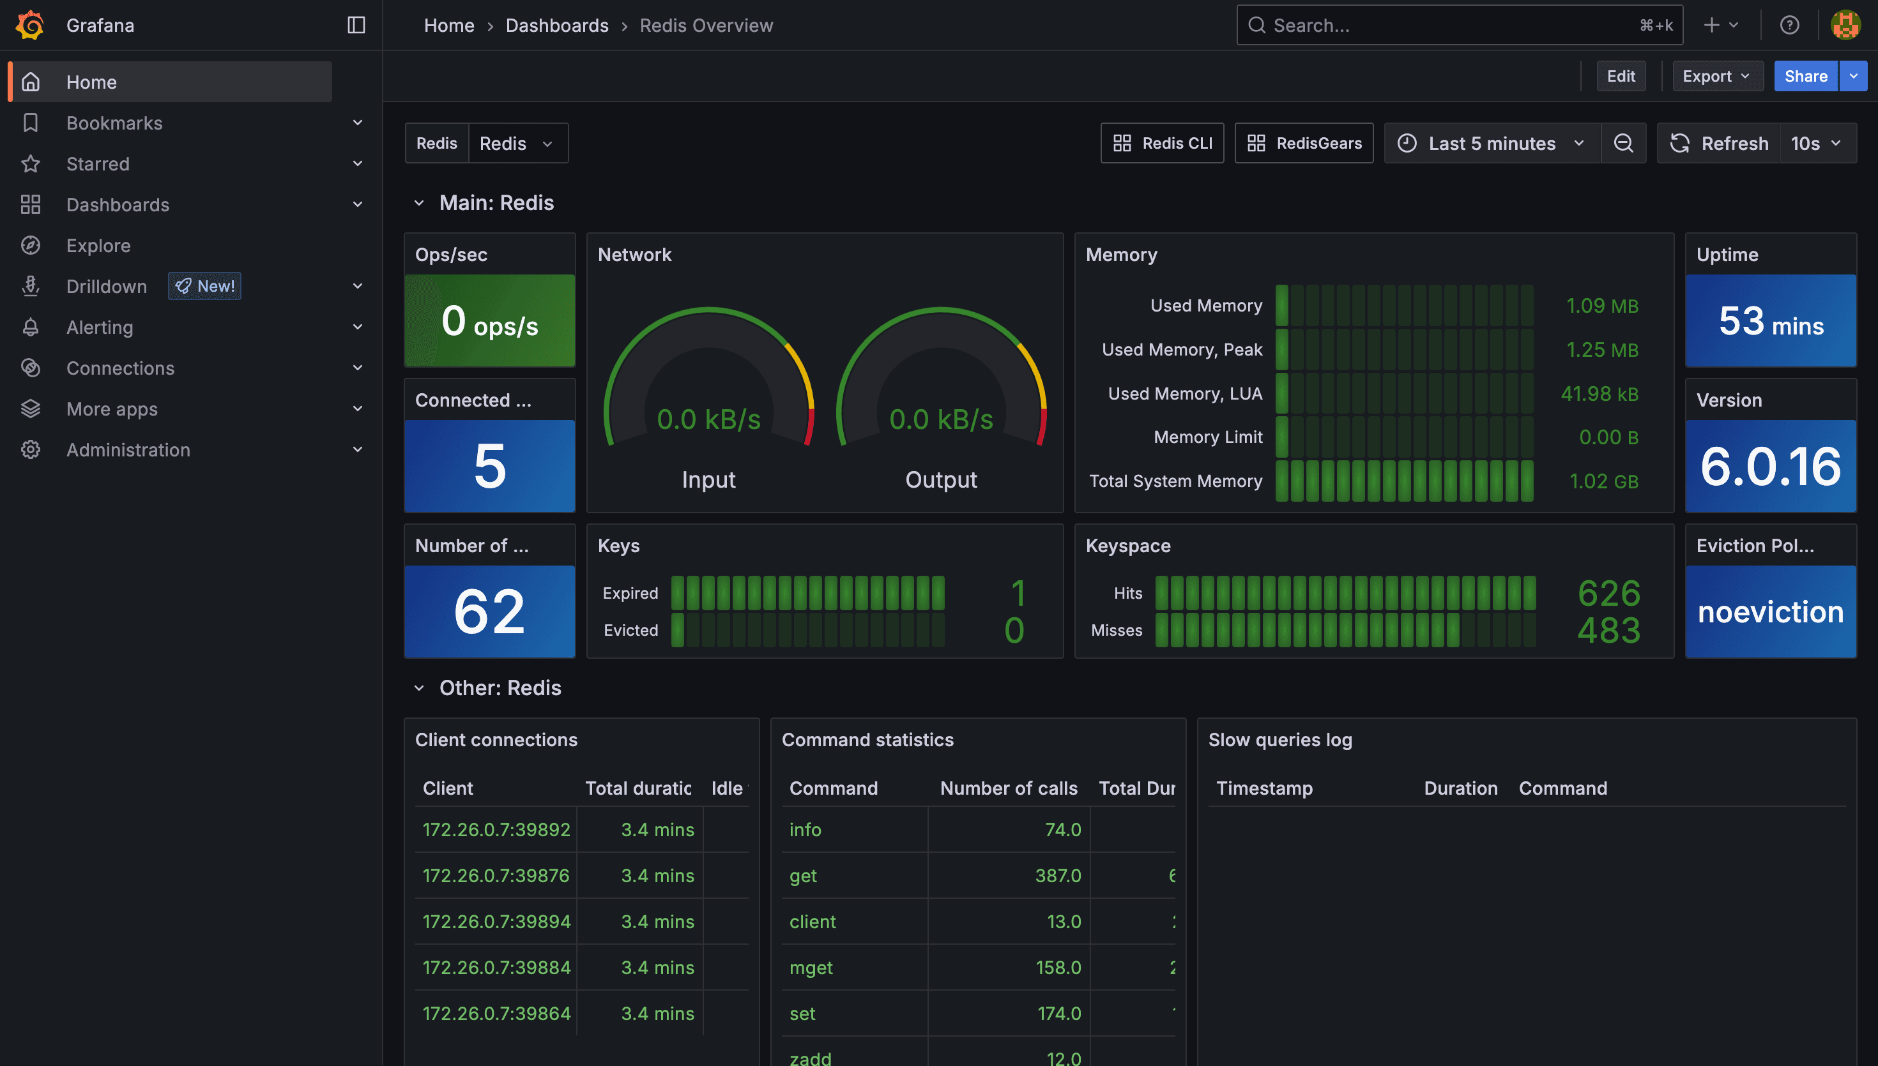This screenshot has height=1066, width=1878.
Task: Open the Export dropdown
Action: (1717, 76)
